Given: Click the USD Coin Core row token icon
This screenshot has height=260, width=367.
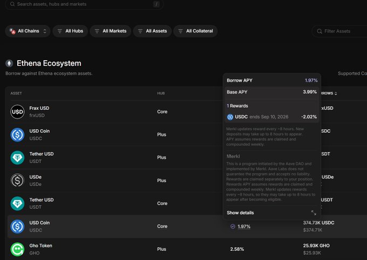Looking at the screenshot, I should tap(17, 227).
